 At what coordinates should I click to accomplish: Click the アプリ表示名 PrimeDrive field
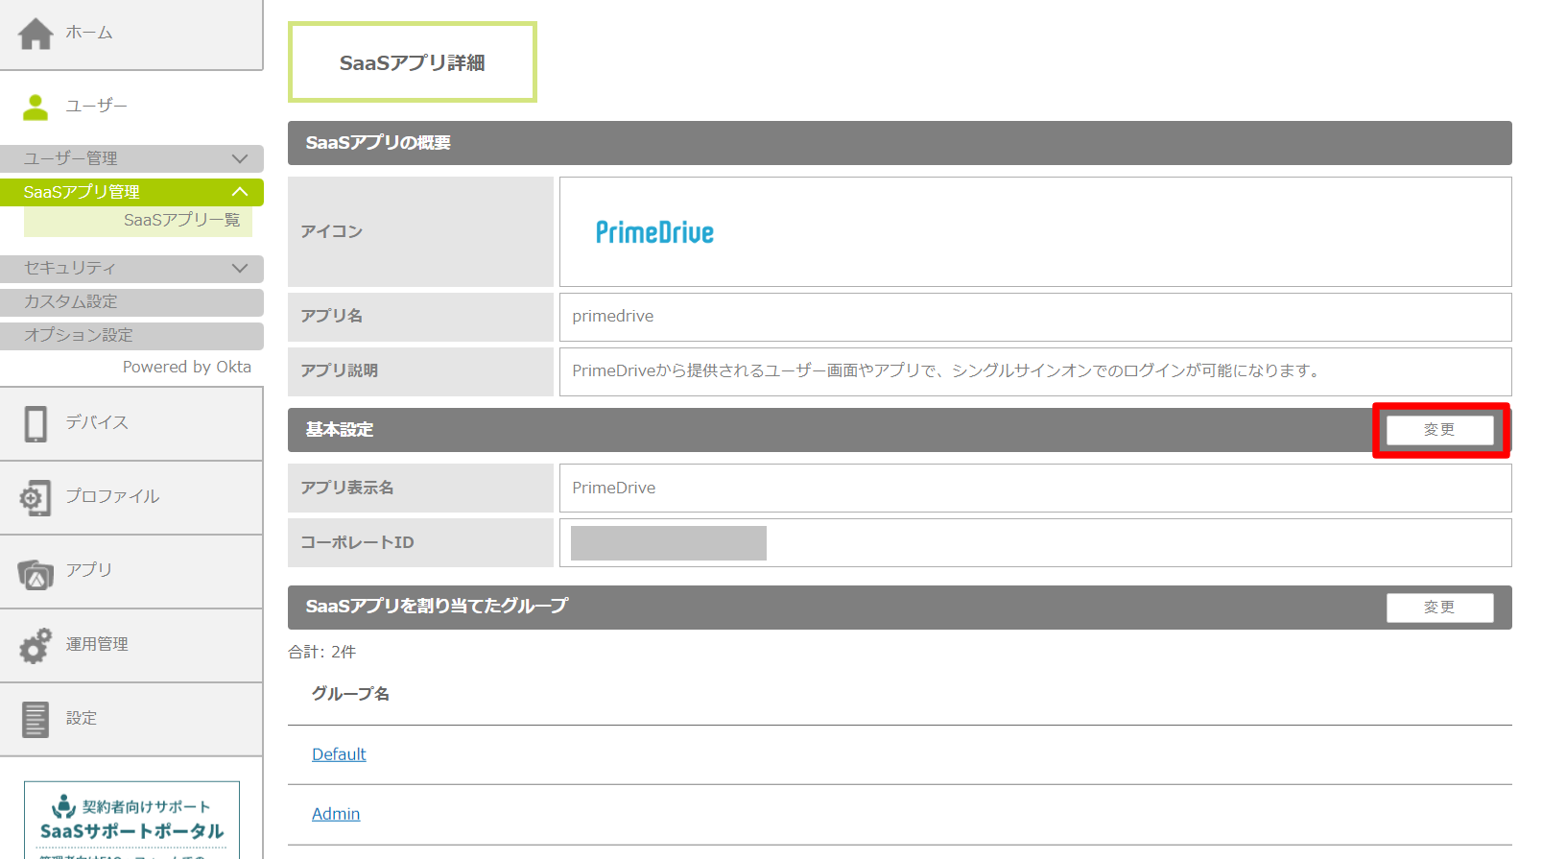pyautogui.click(x=1034, y=488)
